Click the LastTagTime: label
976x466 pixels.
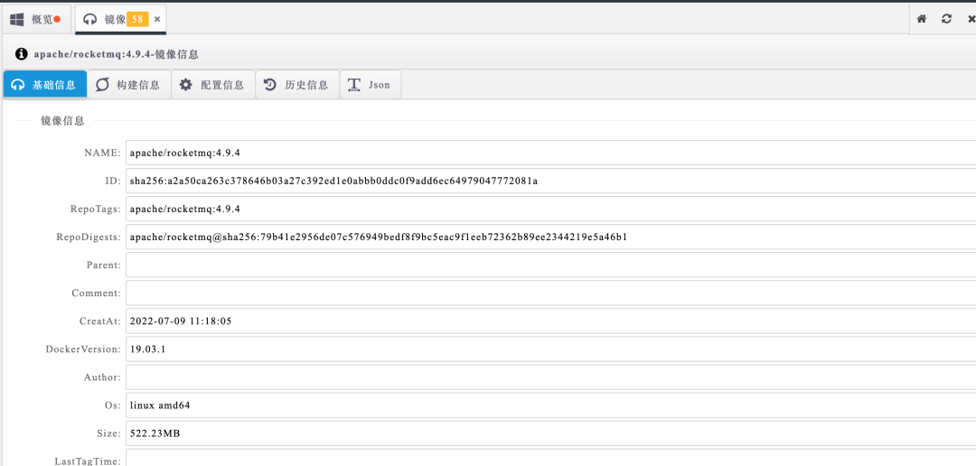click(89, 461)
